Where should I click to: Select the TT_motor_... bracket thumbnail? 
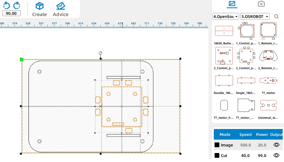246,105
